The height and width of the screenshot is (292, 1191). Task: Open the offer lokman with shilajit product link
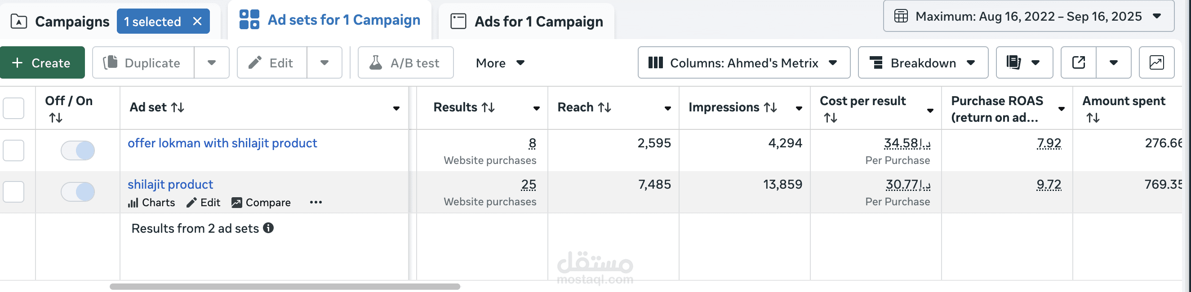pyautogui.click(x=222, y=143)
